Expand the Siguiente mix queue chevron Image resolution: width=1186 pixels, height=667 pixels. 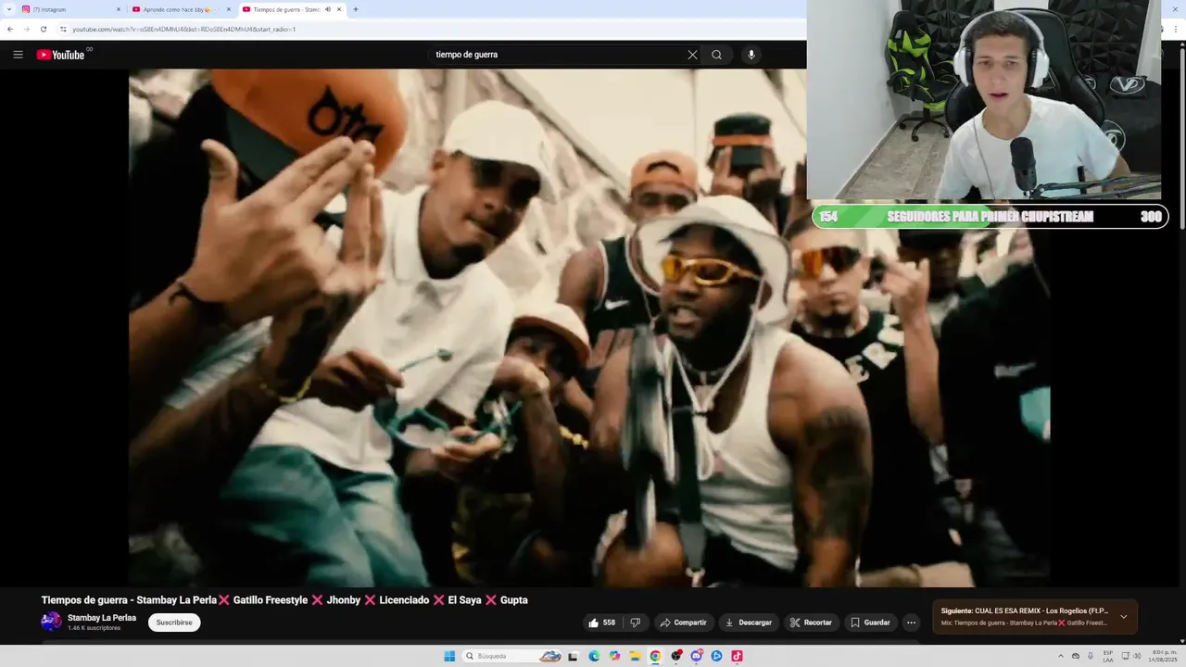pos(1124,617)
